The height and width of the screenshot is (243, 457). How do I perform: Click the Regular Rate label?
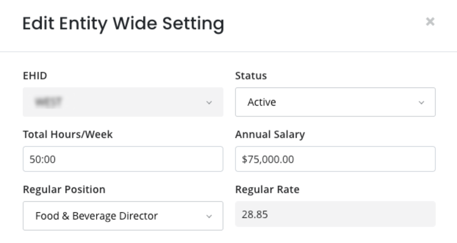pos(267,189)
